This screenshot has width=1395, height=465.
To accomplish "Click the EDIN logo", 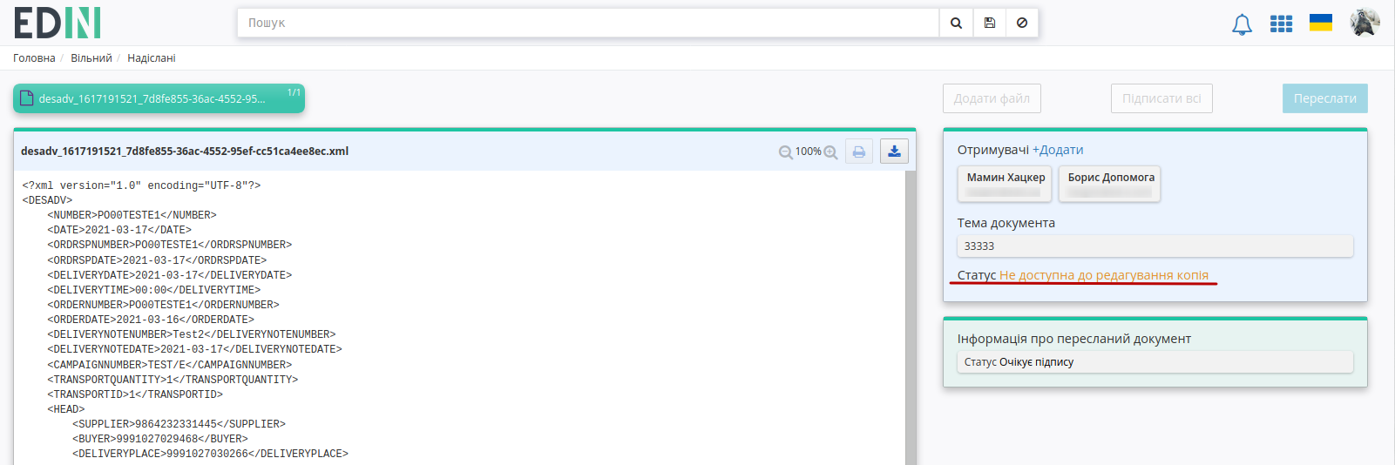I will click(x=58, y=23).
